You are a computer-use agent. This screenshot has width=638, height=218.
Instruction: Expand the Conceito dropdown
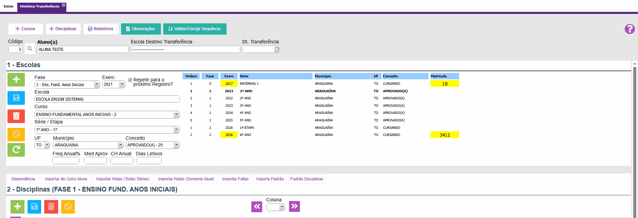(x=177, y=145)
